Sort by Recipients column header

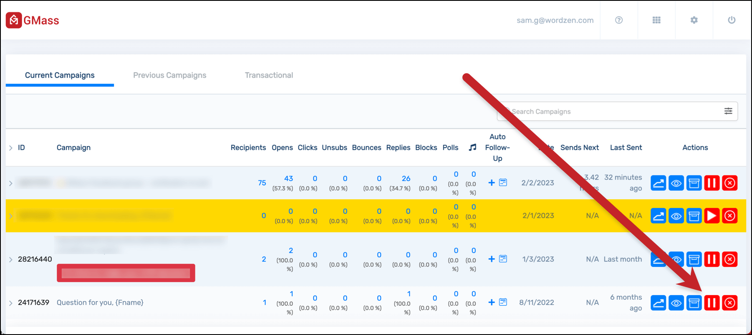coord(248,147)
